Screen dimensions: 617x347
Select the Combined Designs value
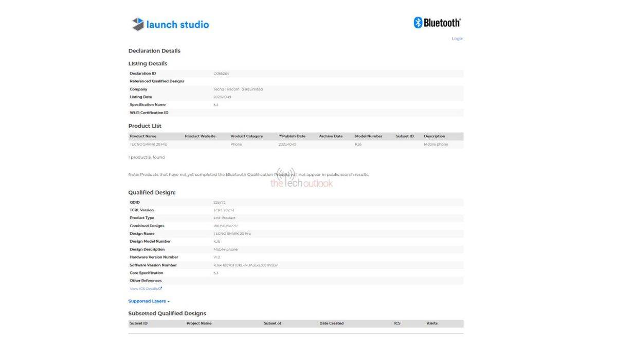[226, 226]
